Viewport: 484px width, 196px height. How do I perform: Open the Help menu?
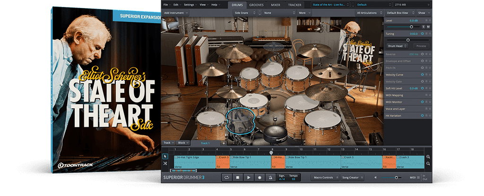pyautogui.click(x=215, y=5)
